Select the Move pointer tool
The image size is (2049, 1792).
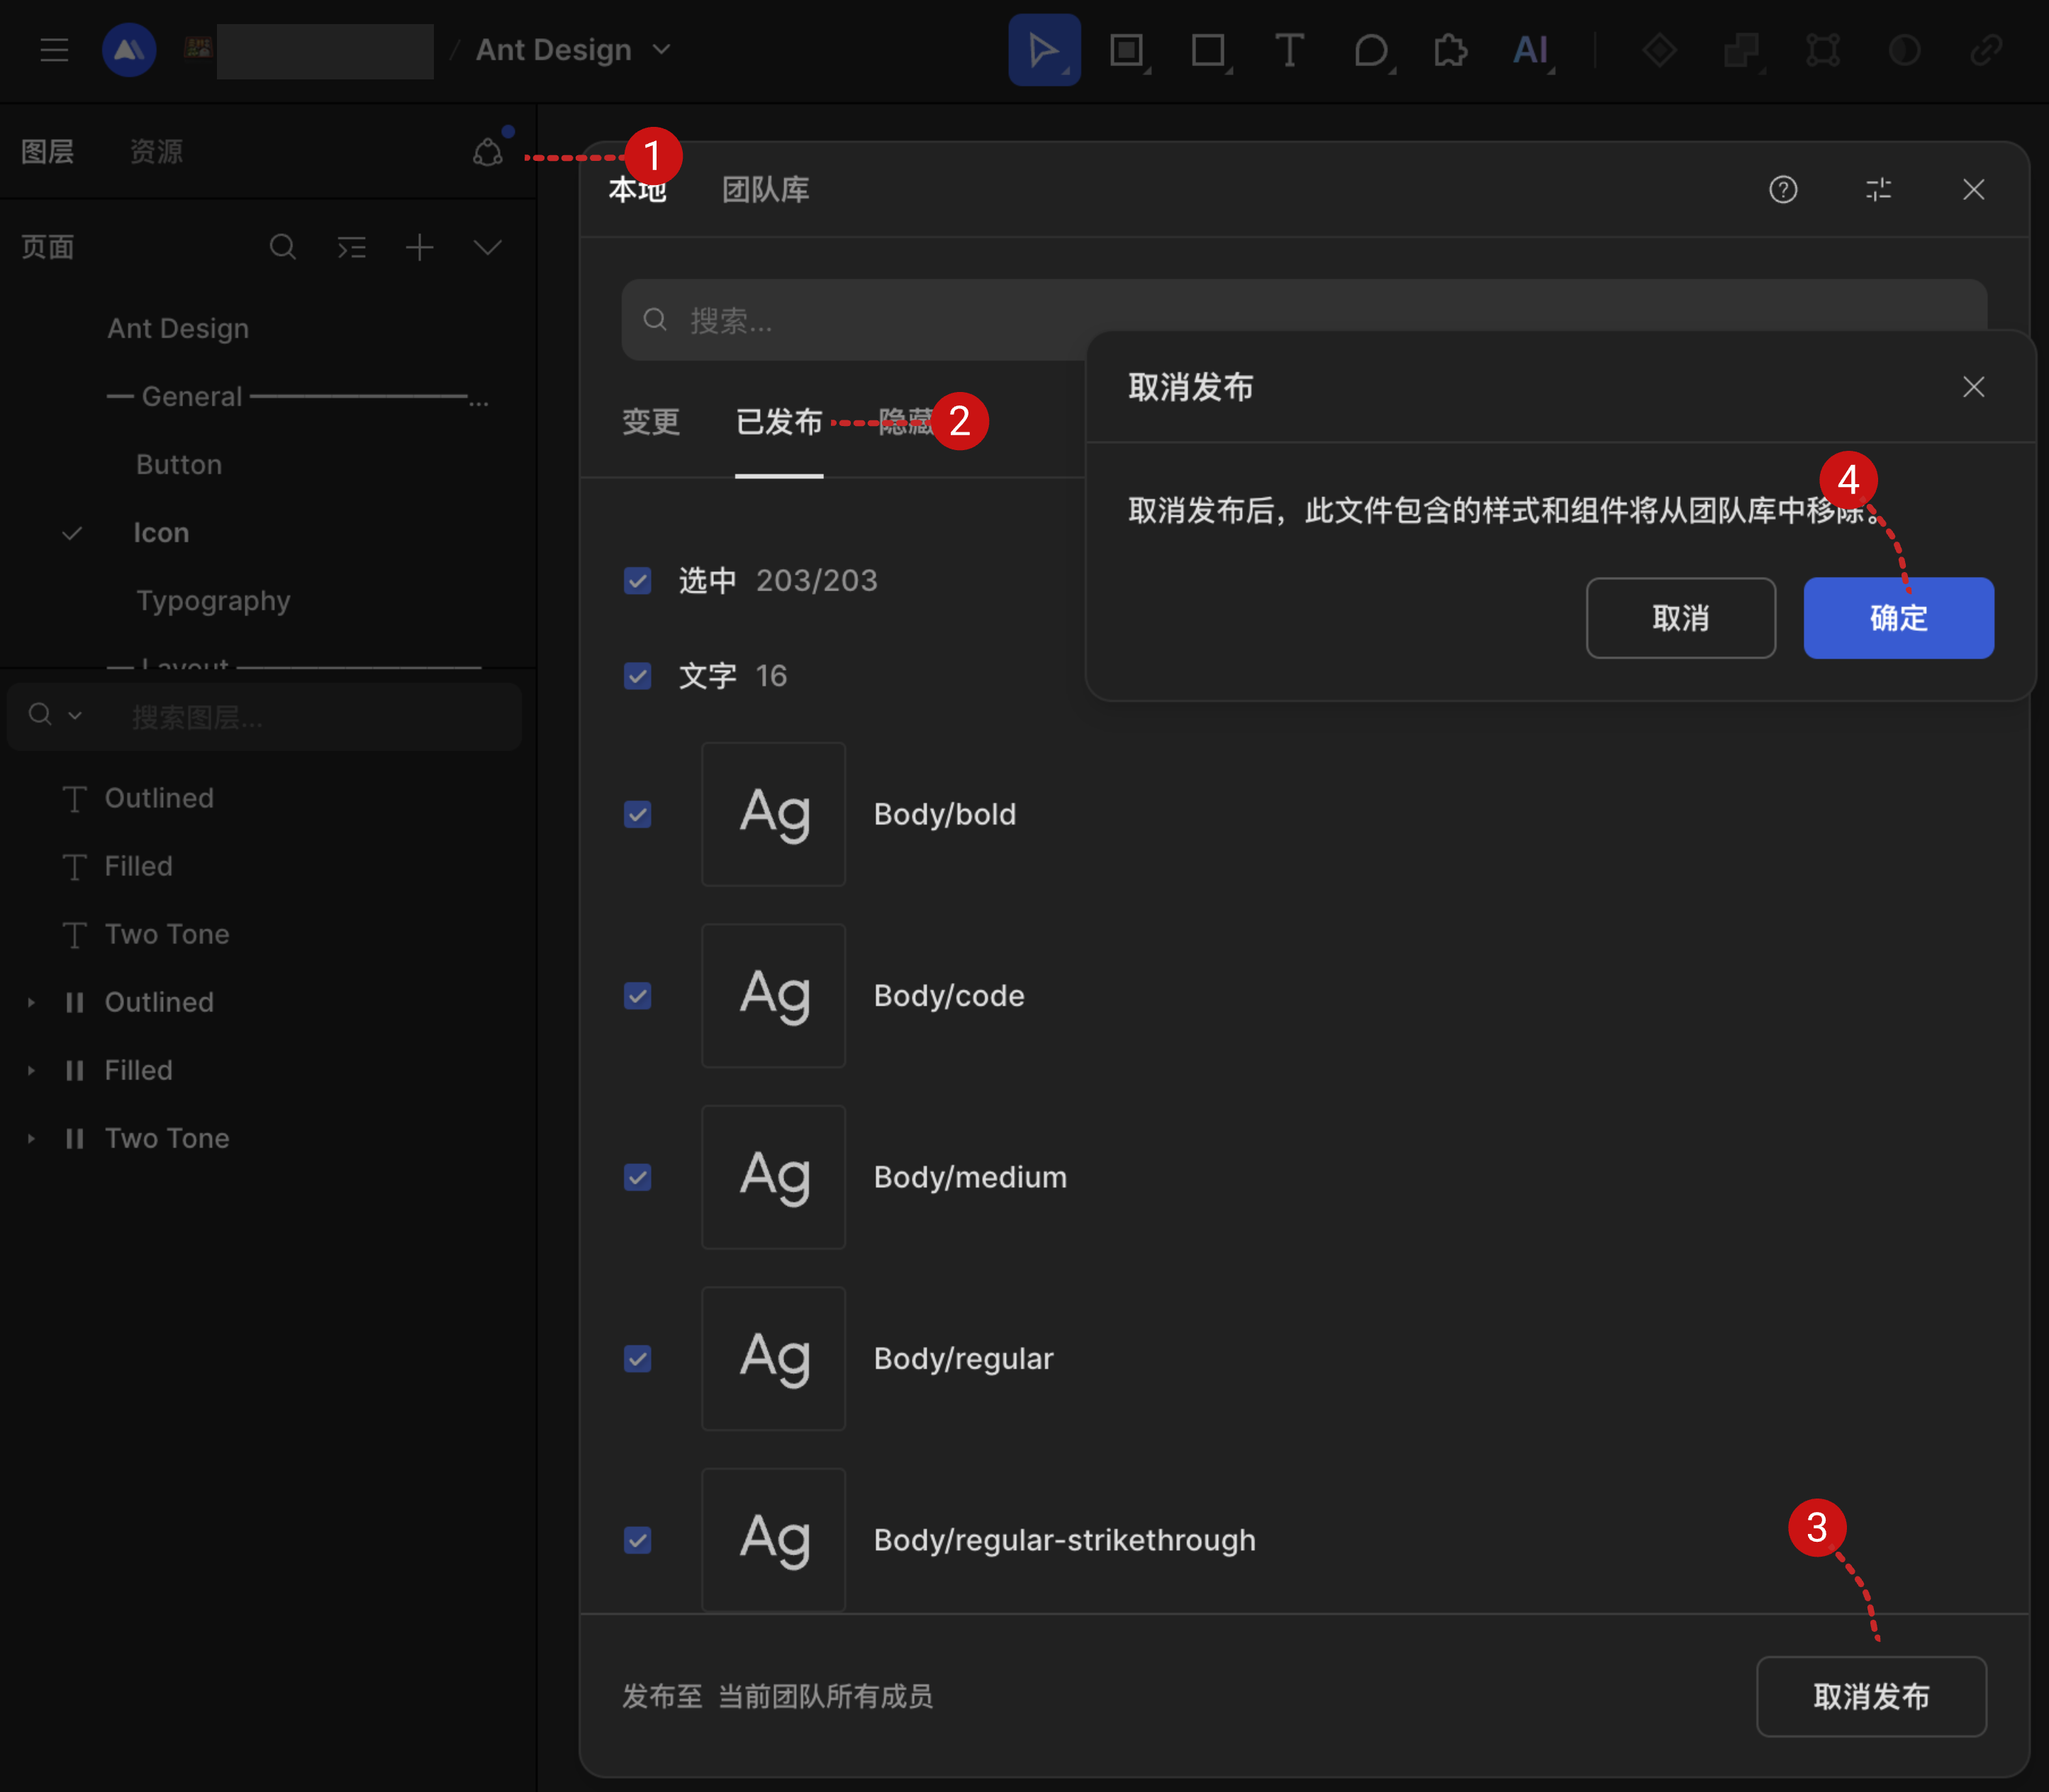click(x=1044, y=50)
